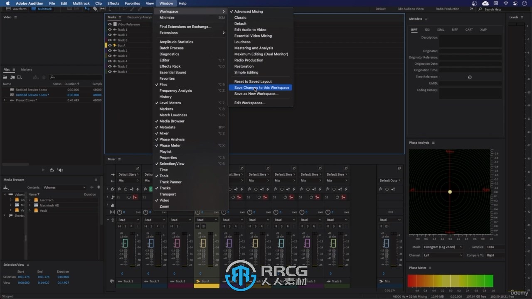This screenshot has width=532, height=299.
Task: Open the Tracks panel menu icon
Action: point(120,17)
